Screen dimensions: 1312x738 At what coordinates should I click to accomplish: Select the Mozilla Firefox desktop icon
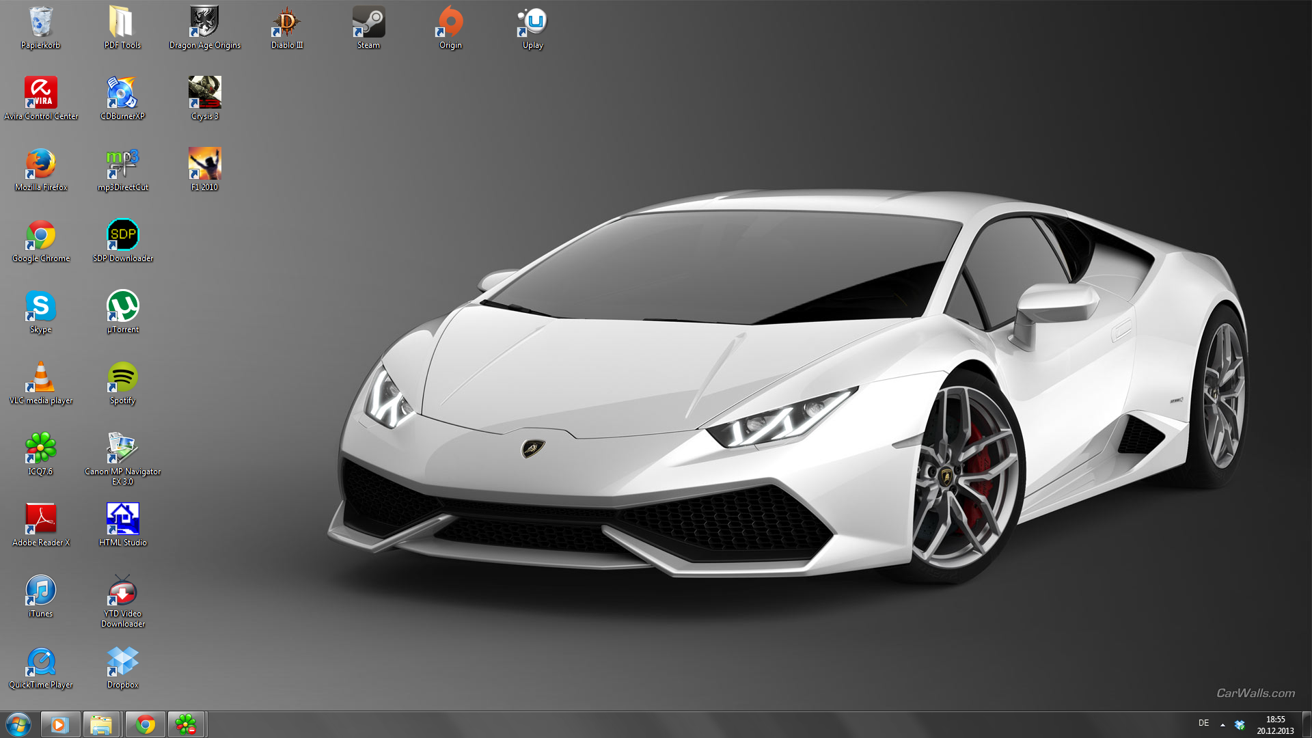pos(41,170)
